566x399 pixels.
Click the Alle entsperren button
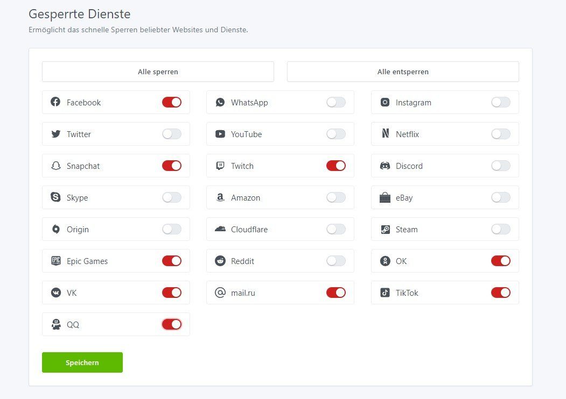[403, 72]
